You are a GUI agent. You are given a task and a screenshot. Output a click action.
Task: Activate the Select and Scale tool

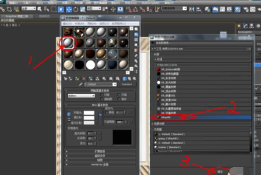click(83, 9)
